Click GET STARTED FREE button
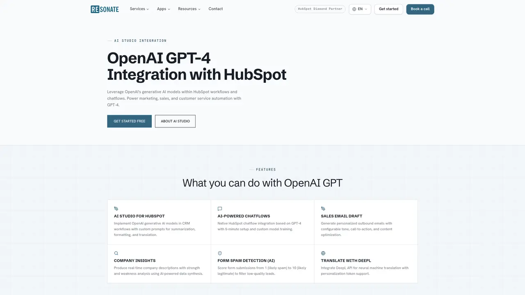 click(x=129, y=121)
